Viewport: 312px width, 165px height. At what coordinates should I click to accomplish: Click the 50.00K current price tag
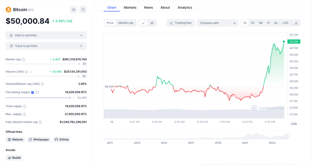pos(294,42)
